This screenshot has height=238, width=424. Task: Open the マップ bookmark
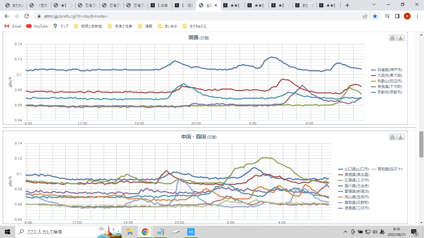tap(61, 26)
